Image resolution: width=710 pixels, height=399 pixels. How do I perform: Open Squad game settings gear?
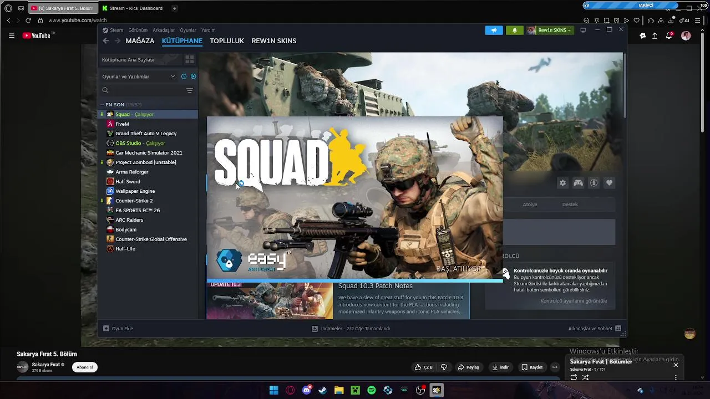[562, 183]
